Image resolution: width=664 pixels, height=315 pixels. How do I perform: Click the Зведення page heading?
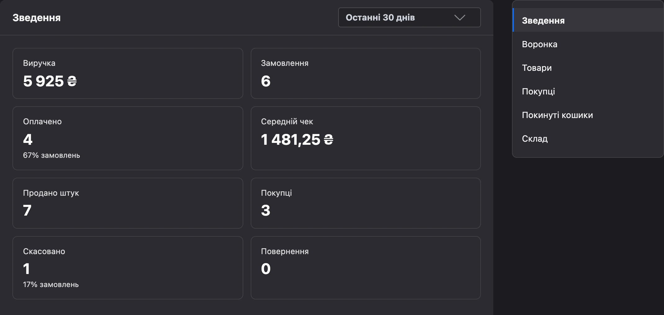coord(37,18)
